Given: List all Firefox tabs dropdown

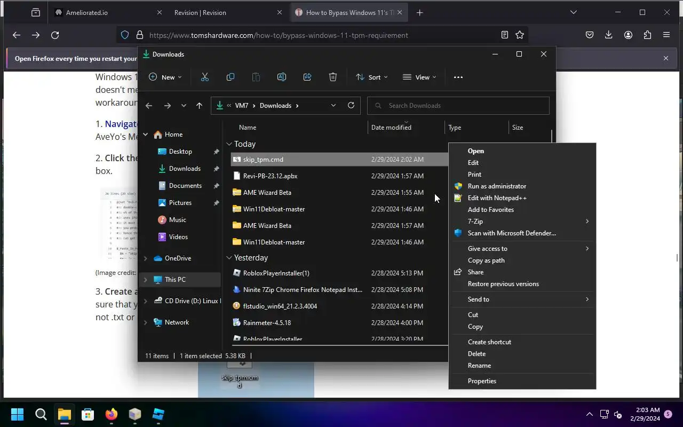Looking at the screenshot, I should click(574, 12).
